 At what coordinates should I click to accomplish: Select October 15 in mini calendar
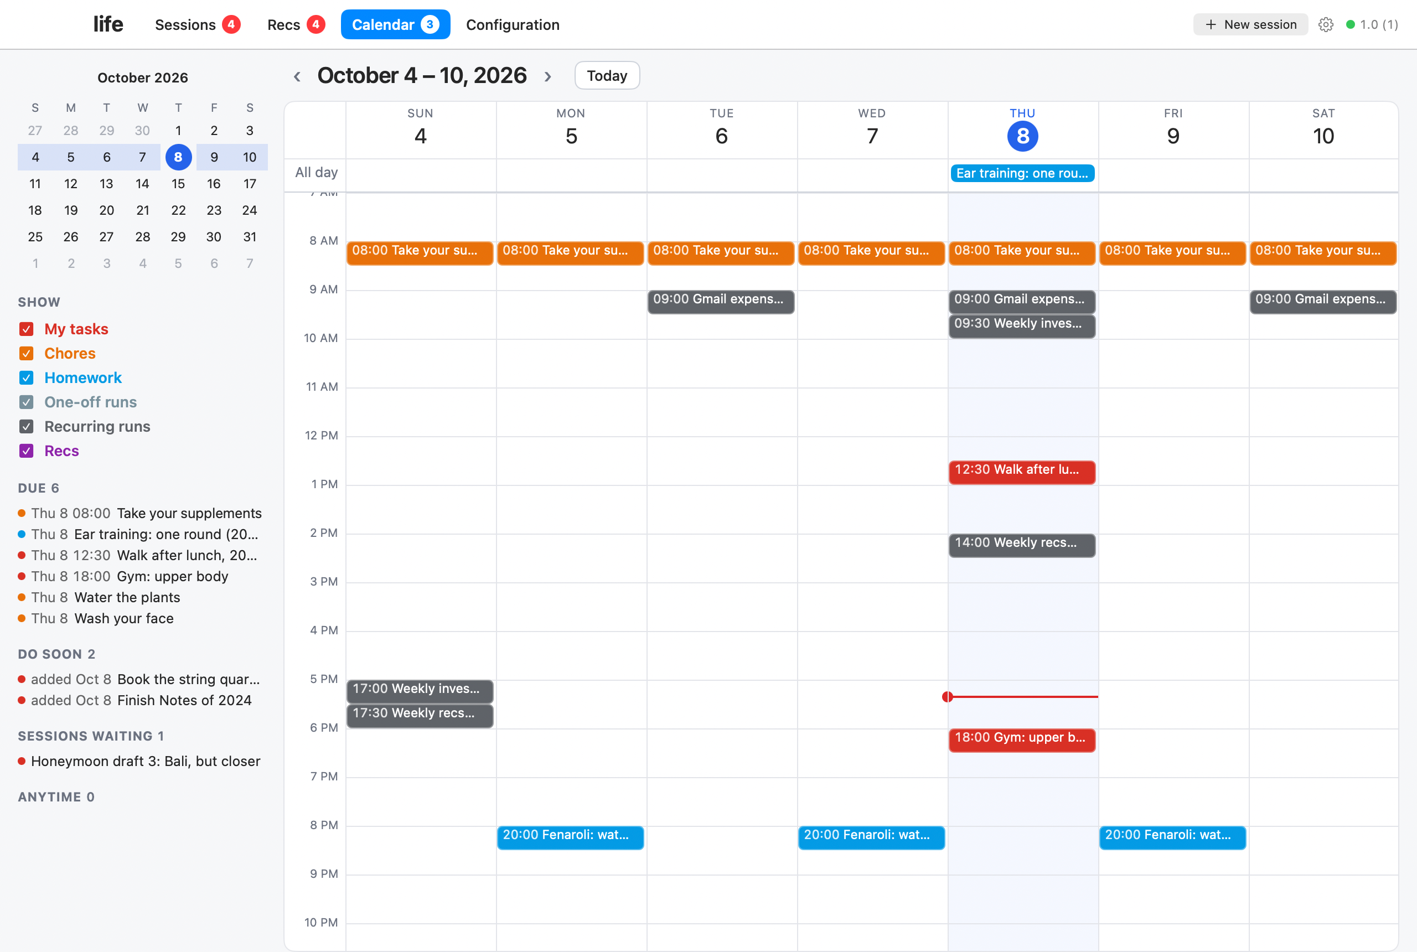[178, 184]
